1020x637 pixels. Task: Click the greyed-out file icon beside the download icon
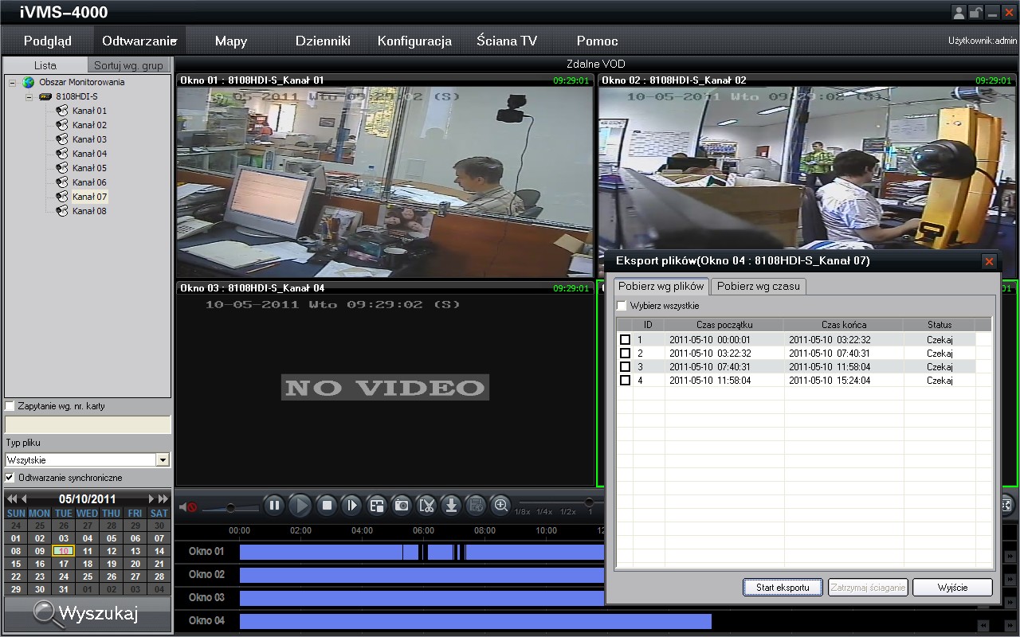pyautogui.click(x=476, y=505)
